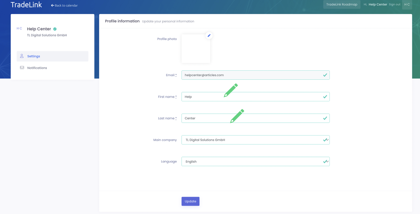Screen dimensions: 420x214
Task: Click the green pencil over First name field
Action: [x=231, y=90]
